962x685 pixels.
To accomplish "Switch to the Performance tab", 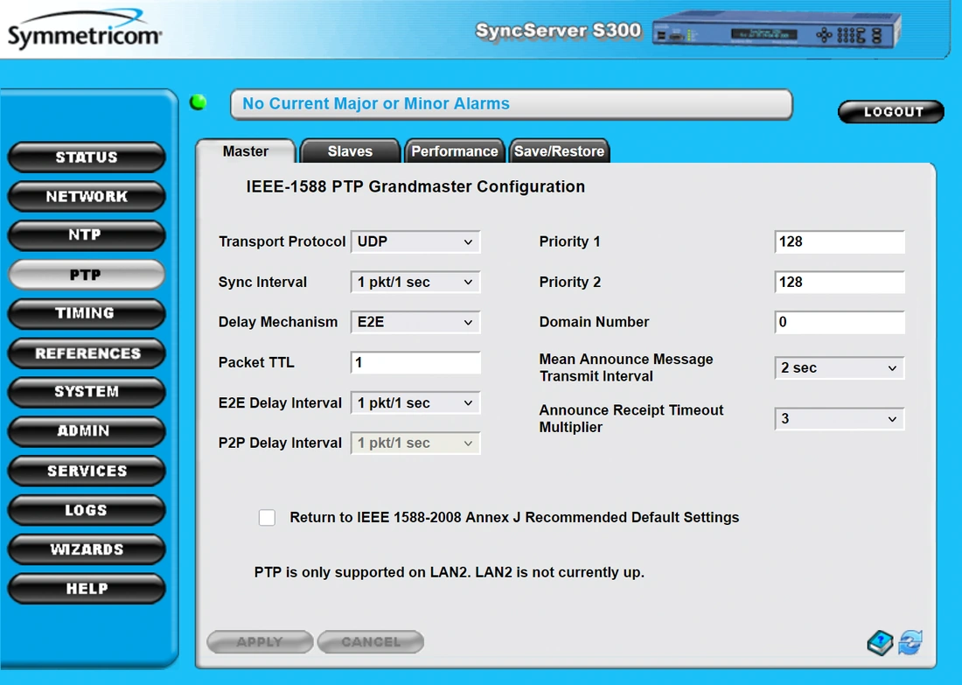I will 455,150.
